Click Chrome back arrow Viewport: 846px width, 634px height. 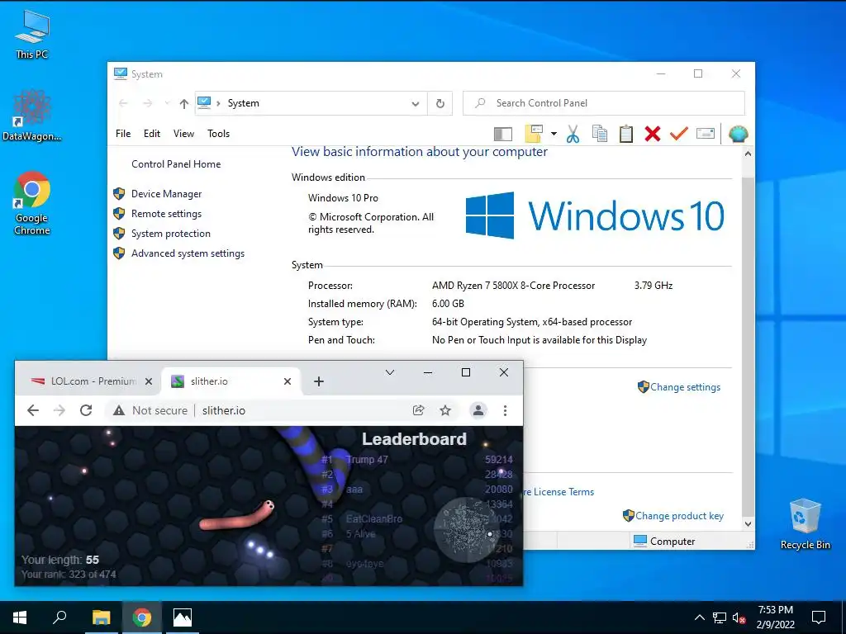pos(33,410)
